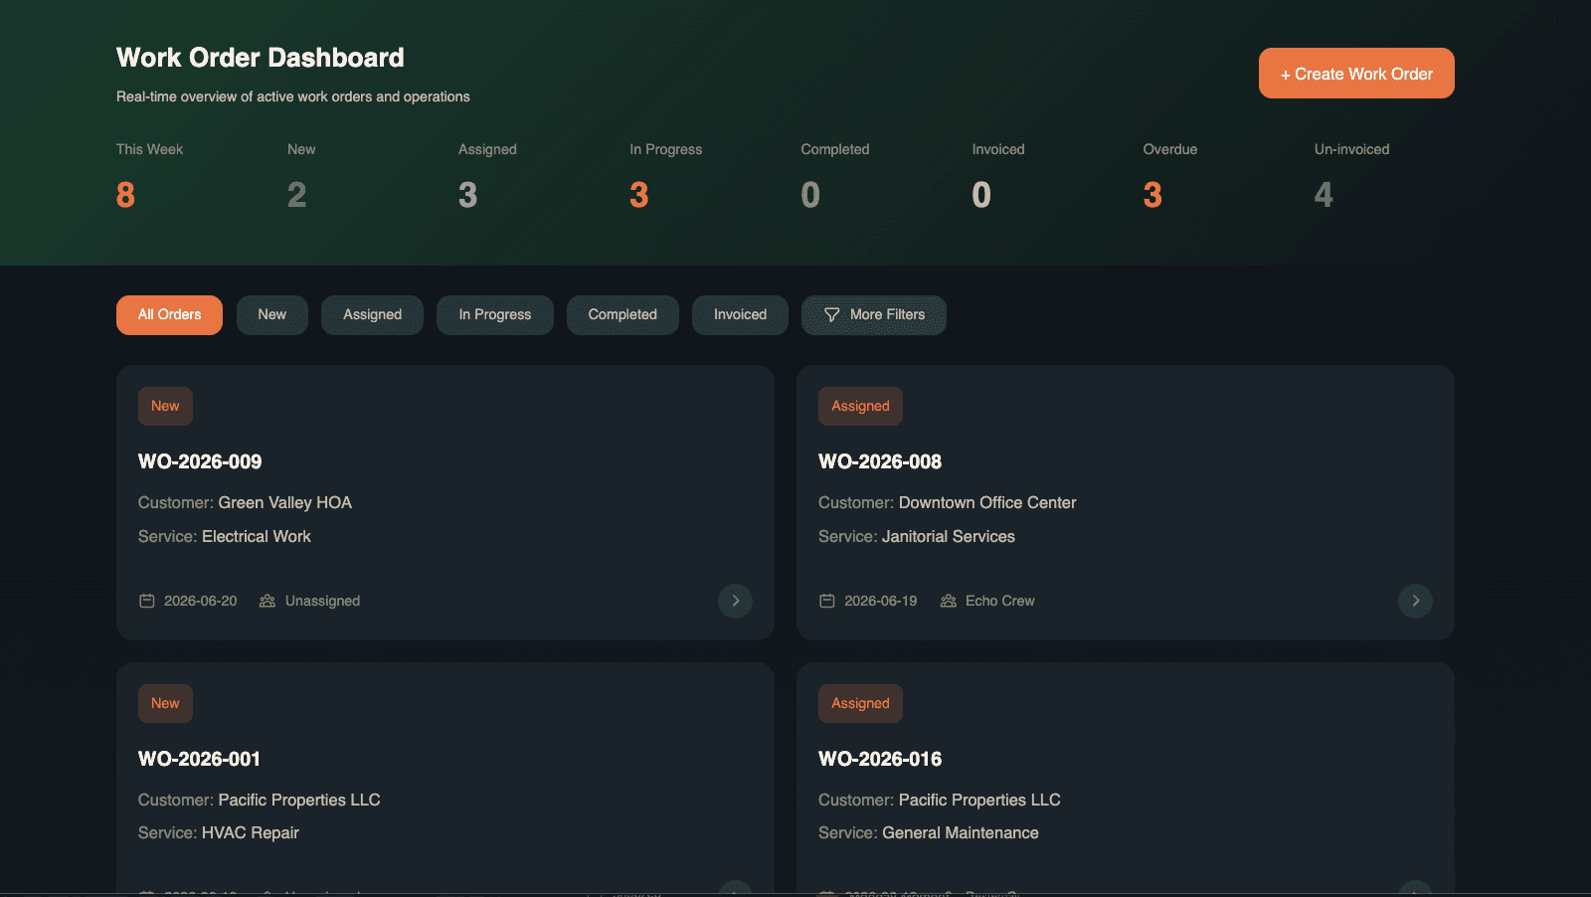
Task: Click the This Week count 8
Action: tap(125, 195)
